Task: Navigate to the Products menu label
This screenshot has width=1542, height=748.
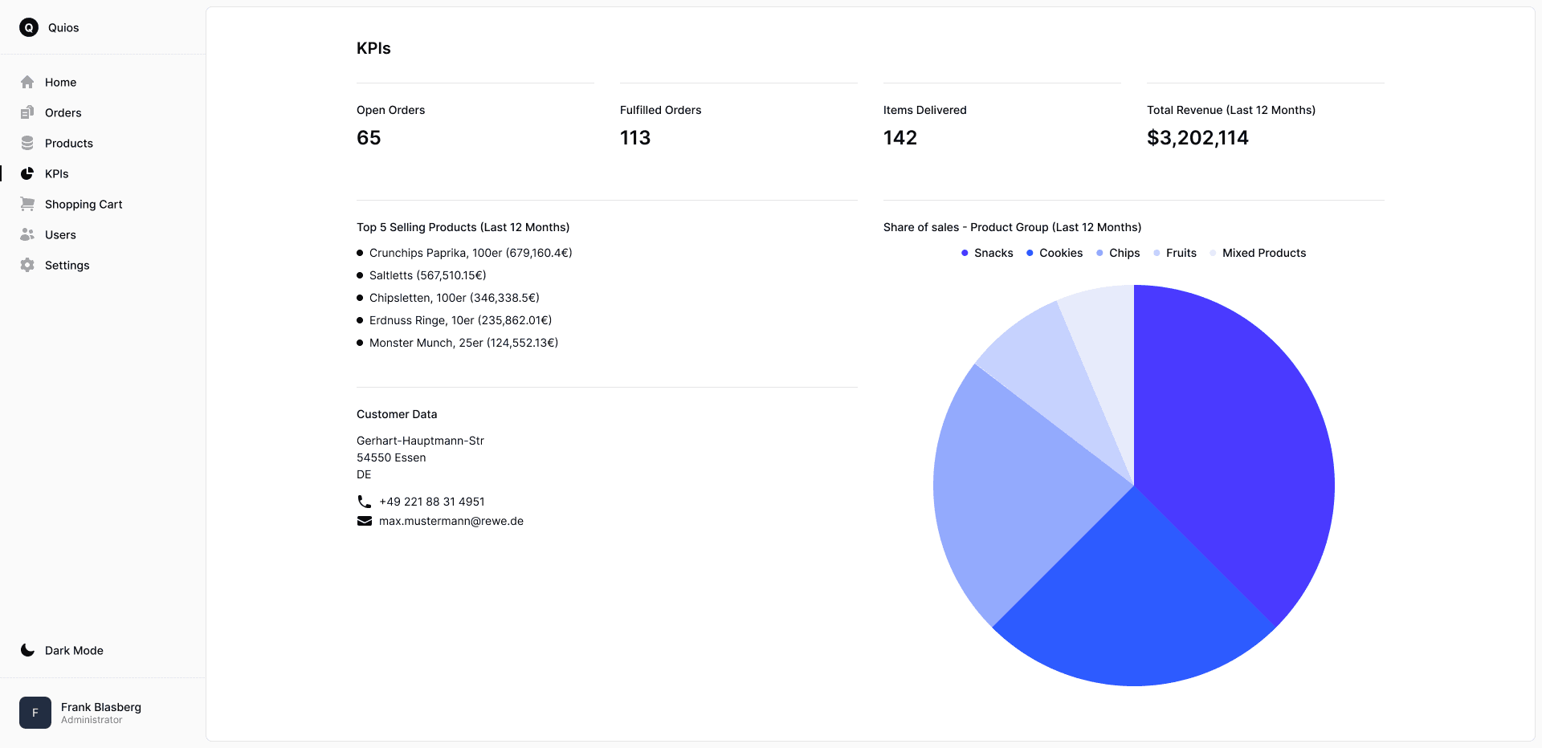Action: (x=69, y=143)
